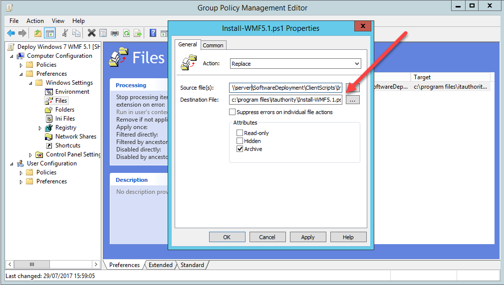Open the Action dropdown set to Replace
This screenshot has width=504, height=285.
click(295, 64)
